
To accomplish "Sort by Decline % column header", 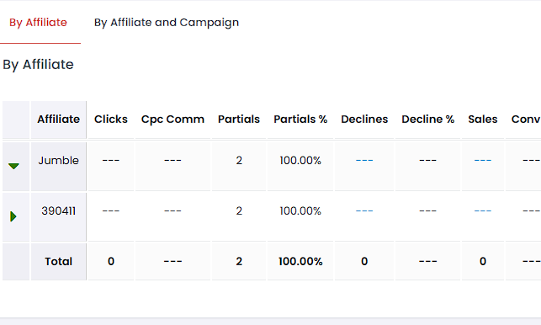I will click(x=427, y=120).
